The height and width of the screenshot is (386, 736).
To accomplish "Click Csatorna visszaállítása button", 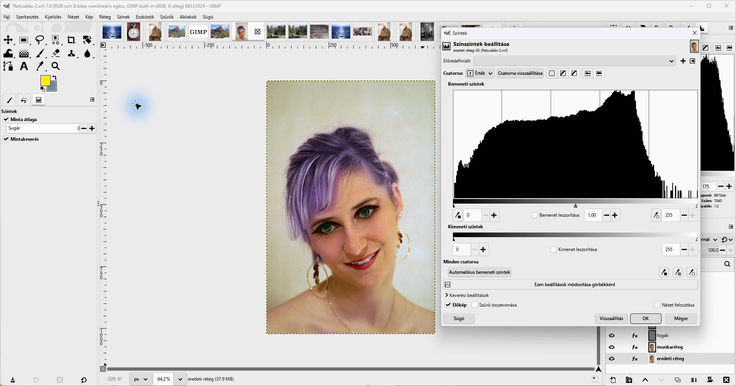I will tap(520, 73).
